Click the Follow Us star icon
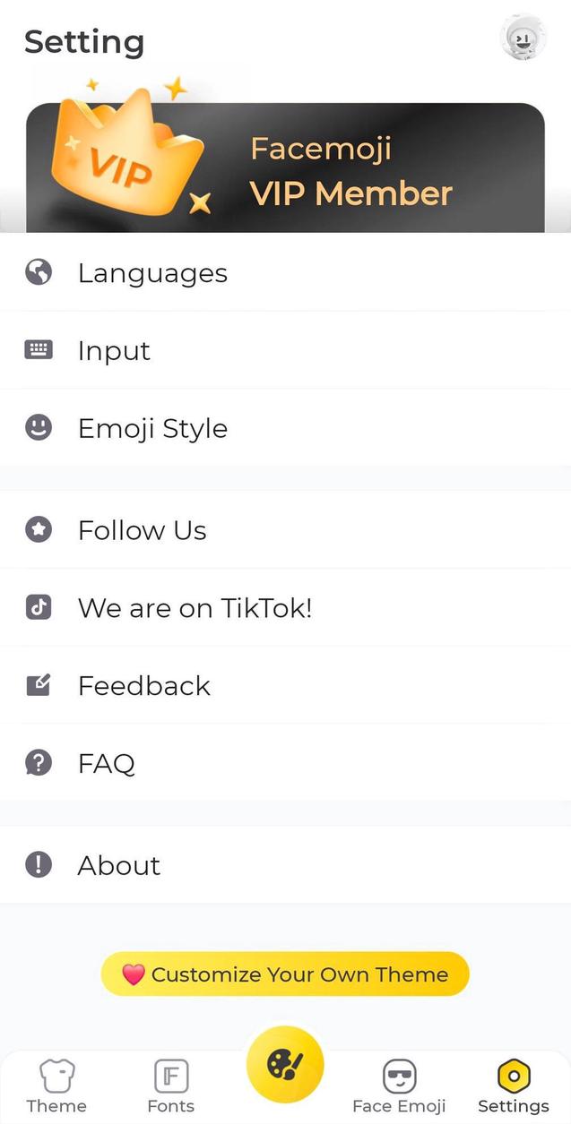Image resolution: width=571 pixels, height=1124 pixels. [x=38, y=529]
